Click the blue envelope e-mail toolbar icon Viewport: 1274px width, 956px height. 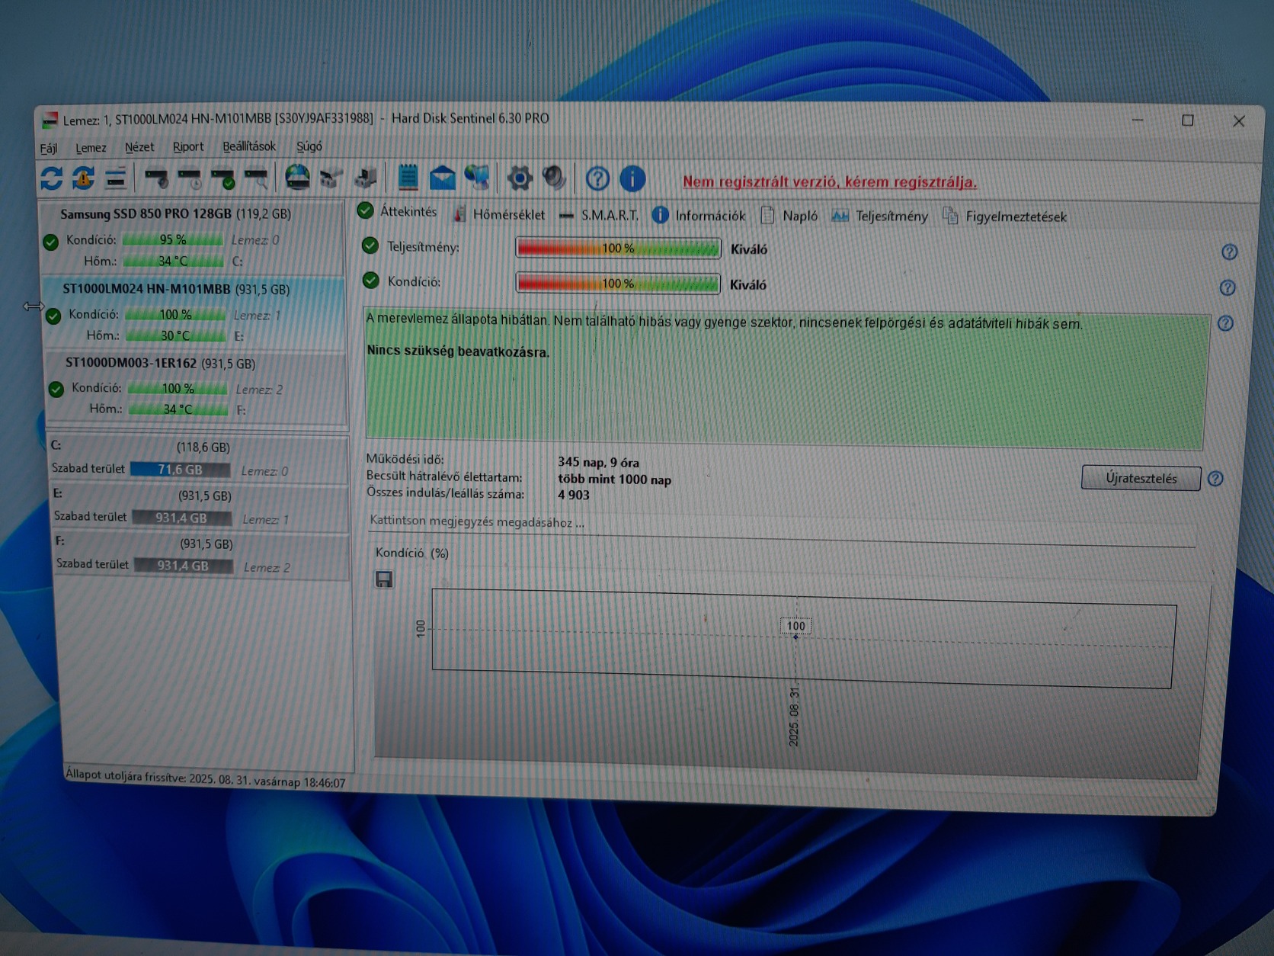coord(442,179)
